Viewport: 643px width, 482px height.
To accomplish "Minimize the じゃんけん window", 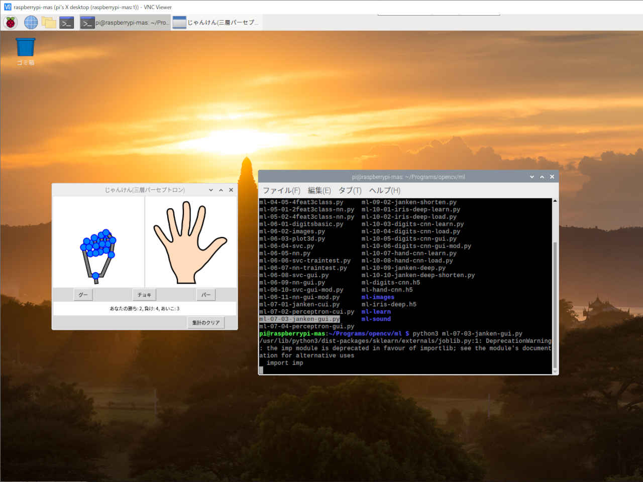I will 211,190.
